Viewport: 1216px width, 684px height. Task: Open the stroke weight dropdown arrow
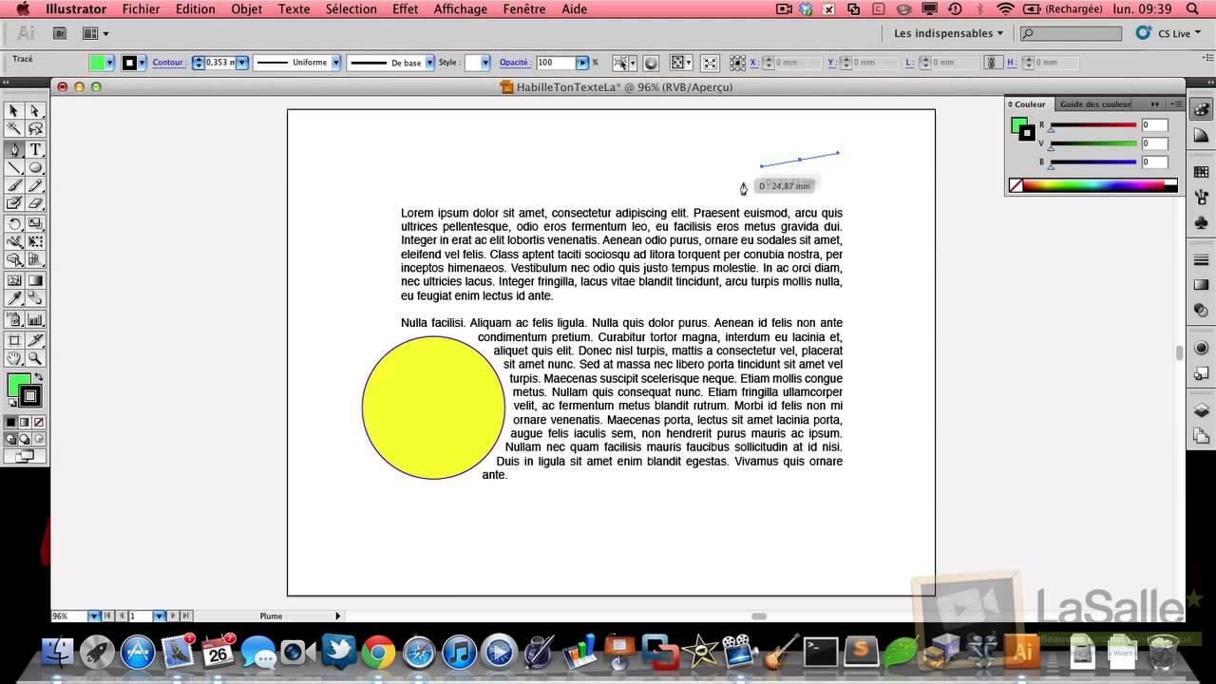coord(241,63)
